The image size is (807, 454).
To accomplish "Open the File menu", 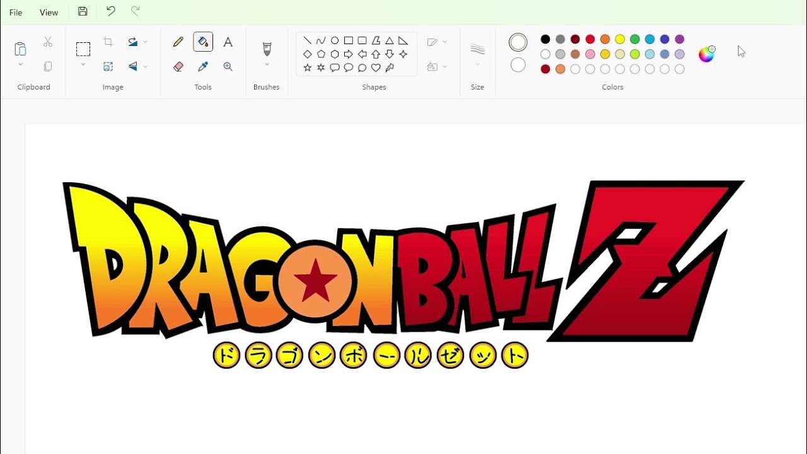I will [x=16, y=13].
